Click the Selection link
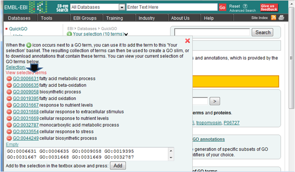295x172 pixels. tap(16, 67)
